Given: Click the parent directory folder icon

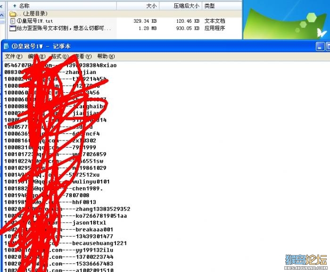Looking at the screenshot, I should click(13, 14).
